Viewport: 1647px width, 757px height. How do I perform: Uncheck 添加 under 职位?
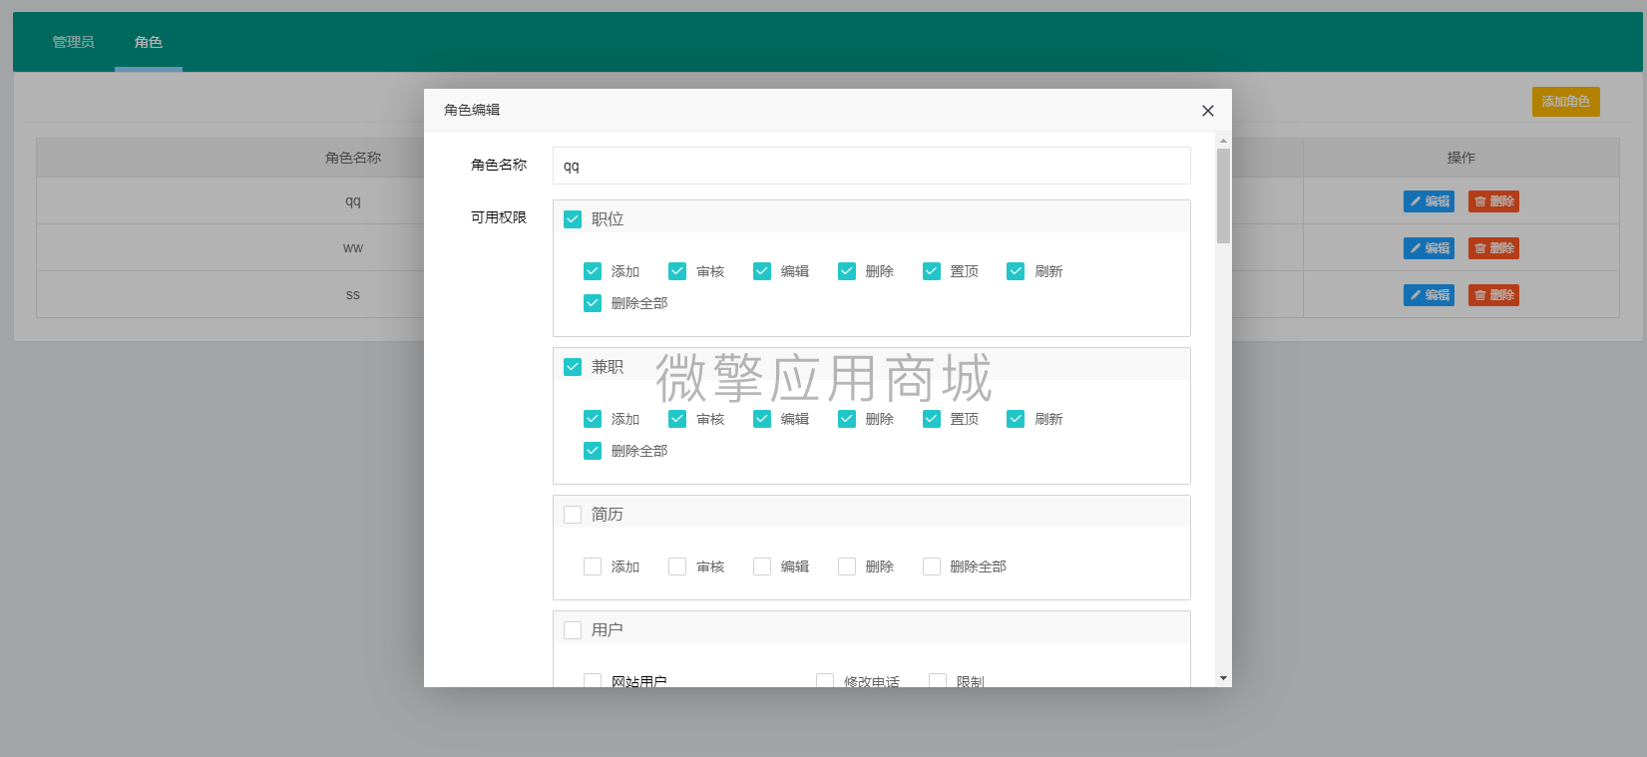(593, 271)
